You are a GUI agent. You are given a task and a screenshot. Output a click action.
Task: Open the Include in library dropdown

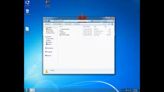click(x=58, y=24)
